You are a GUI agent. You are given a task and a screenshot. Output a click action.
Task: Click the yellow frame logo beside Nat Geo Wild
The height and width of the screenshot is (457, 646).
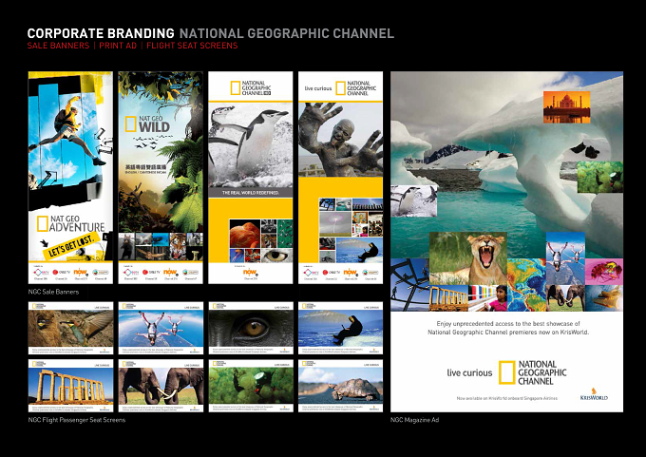pyautogui.click(x=130, y=124)
